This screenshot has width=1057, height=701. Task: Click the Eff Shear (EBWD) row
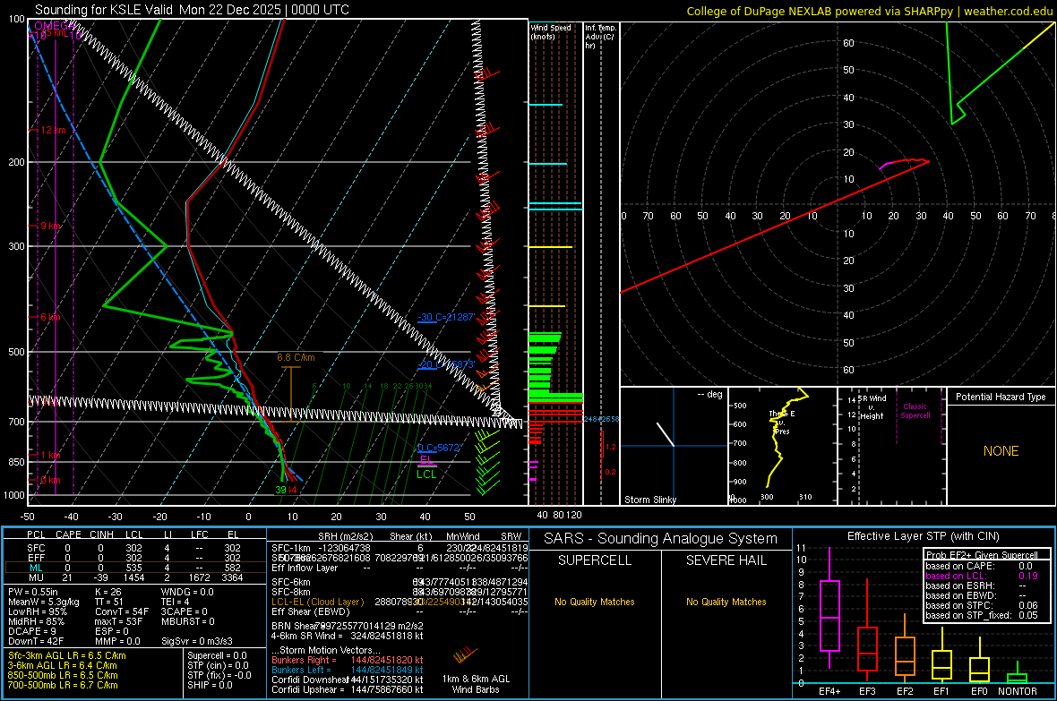coord(400,612)
